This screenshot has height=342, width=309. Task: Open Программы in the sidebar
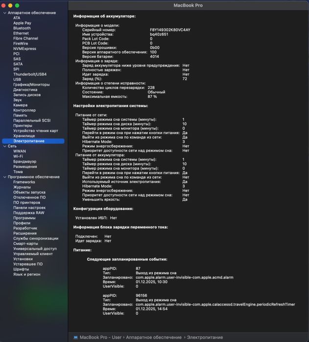[24, 218]
